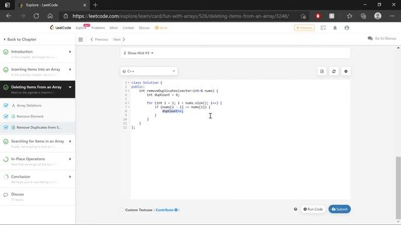Viewport: 401px width, 225px height.
Task: Click the highlighted dupCount++ code line
Action: click(x=173, y=111)
